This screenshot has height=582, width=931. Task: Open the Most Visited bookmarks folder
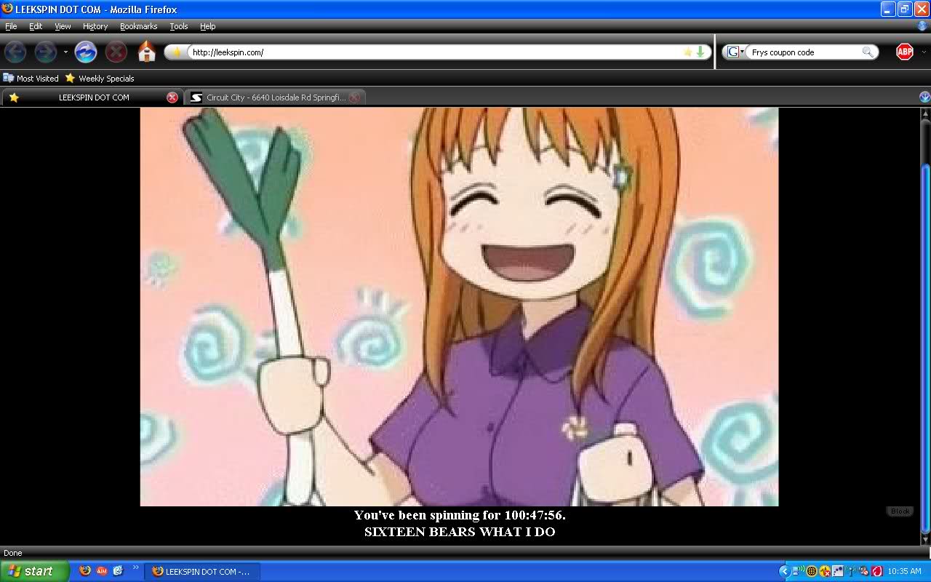tap(31, 78)
